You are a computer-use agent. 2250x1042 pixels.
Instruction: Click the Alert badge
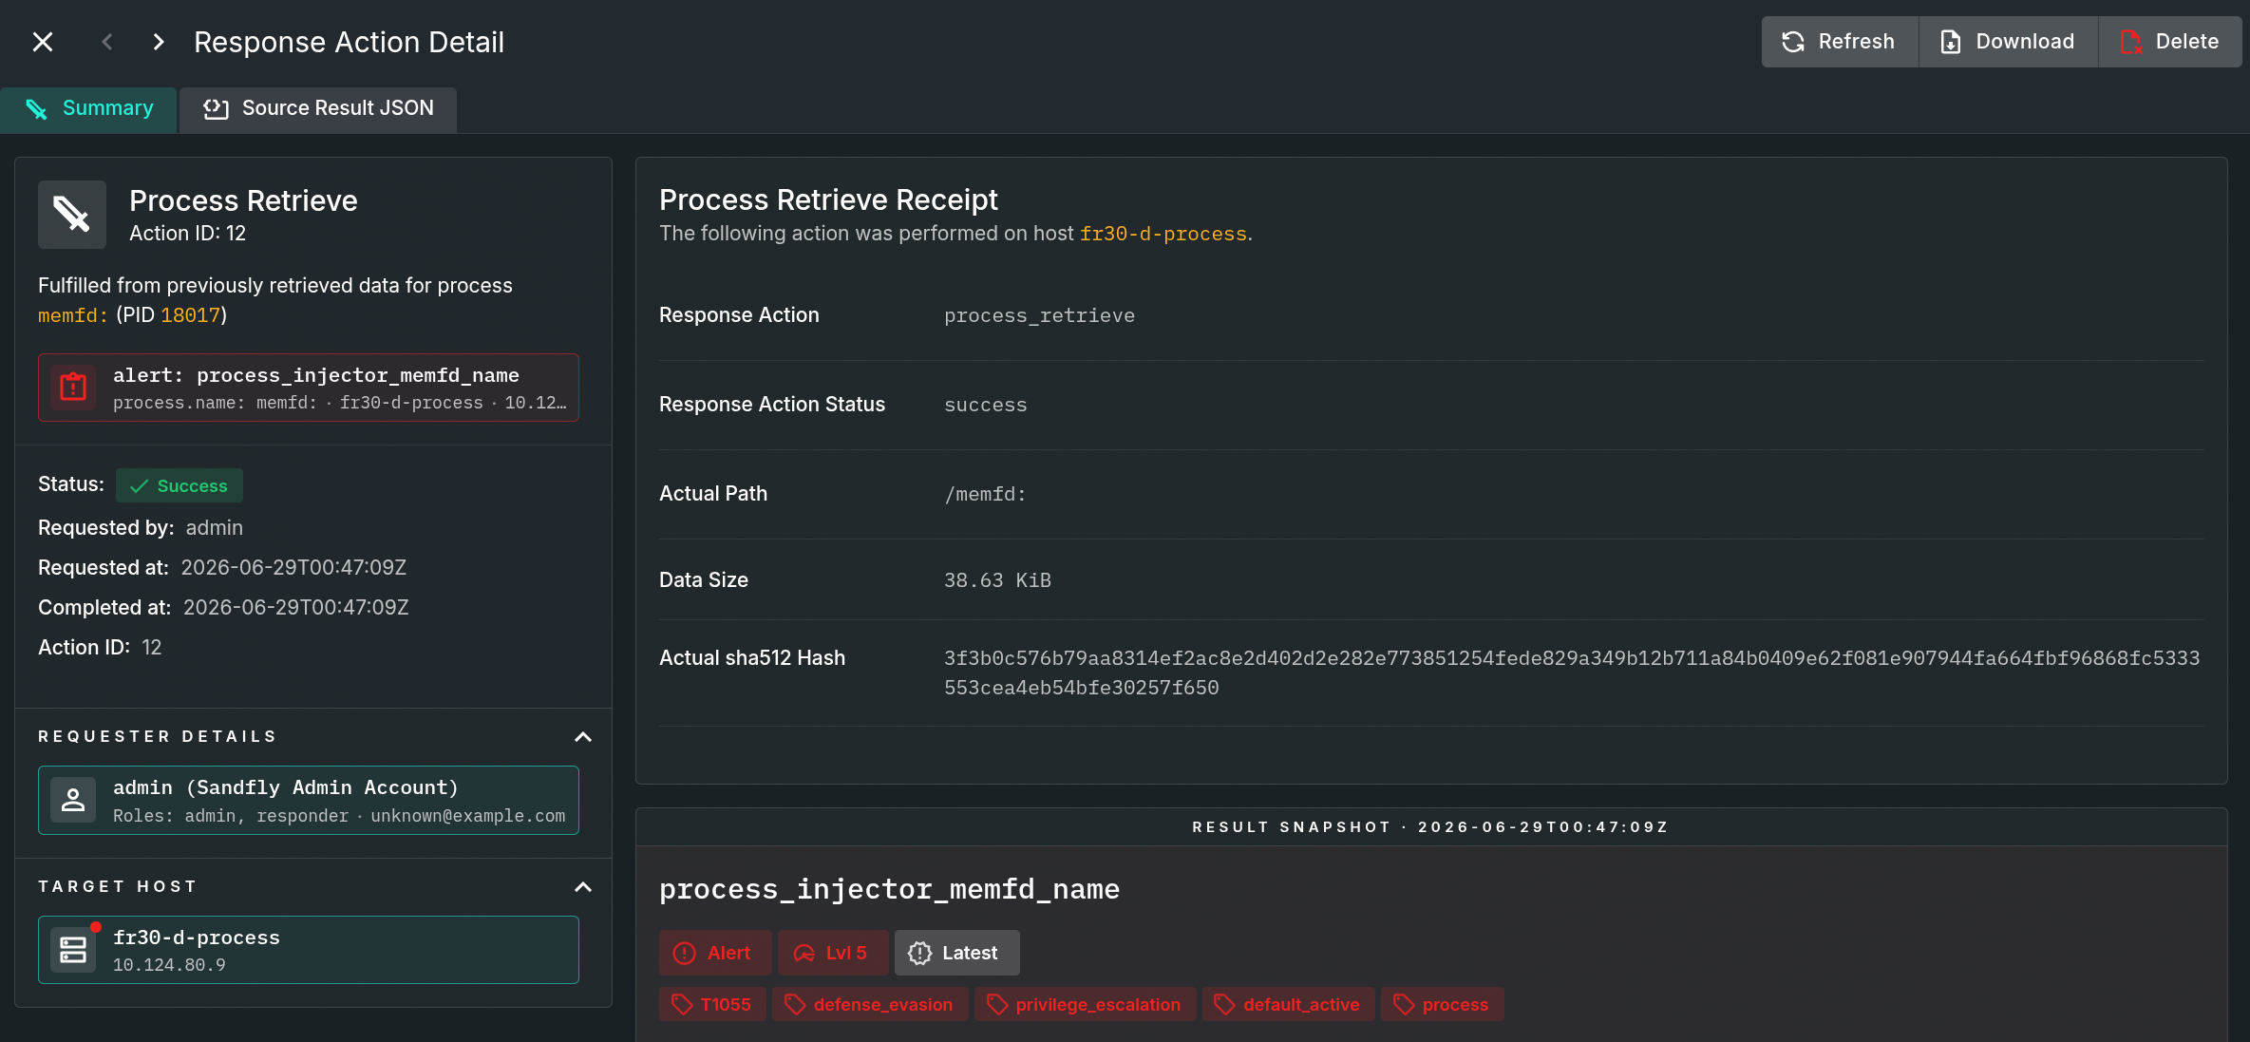click(715, 953)
